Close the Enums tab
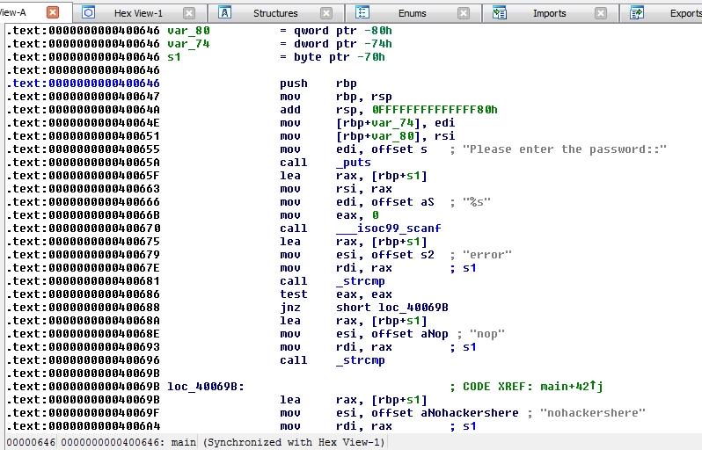 [464, 13]
